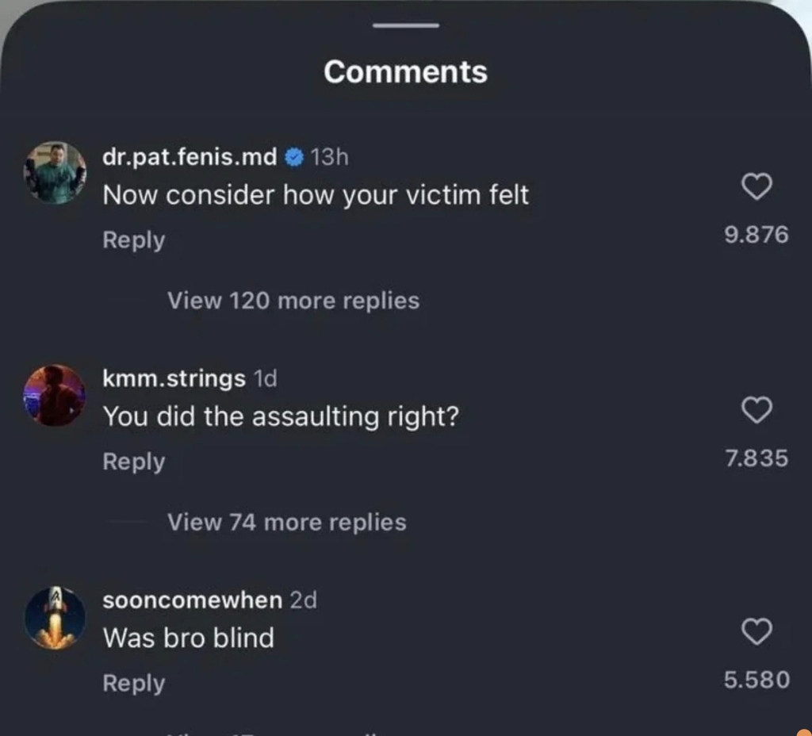Image resolution: width=812 pixels, height=736 pixels.
Task: Tap the heart icon on kmm.strings' comment
Action: (x=756, y=410)
